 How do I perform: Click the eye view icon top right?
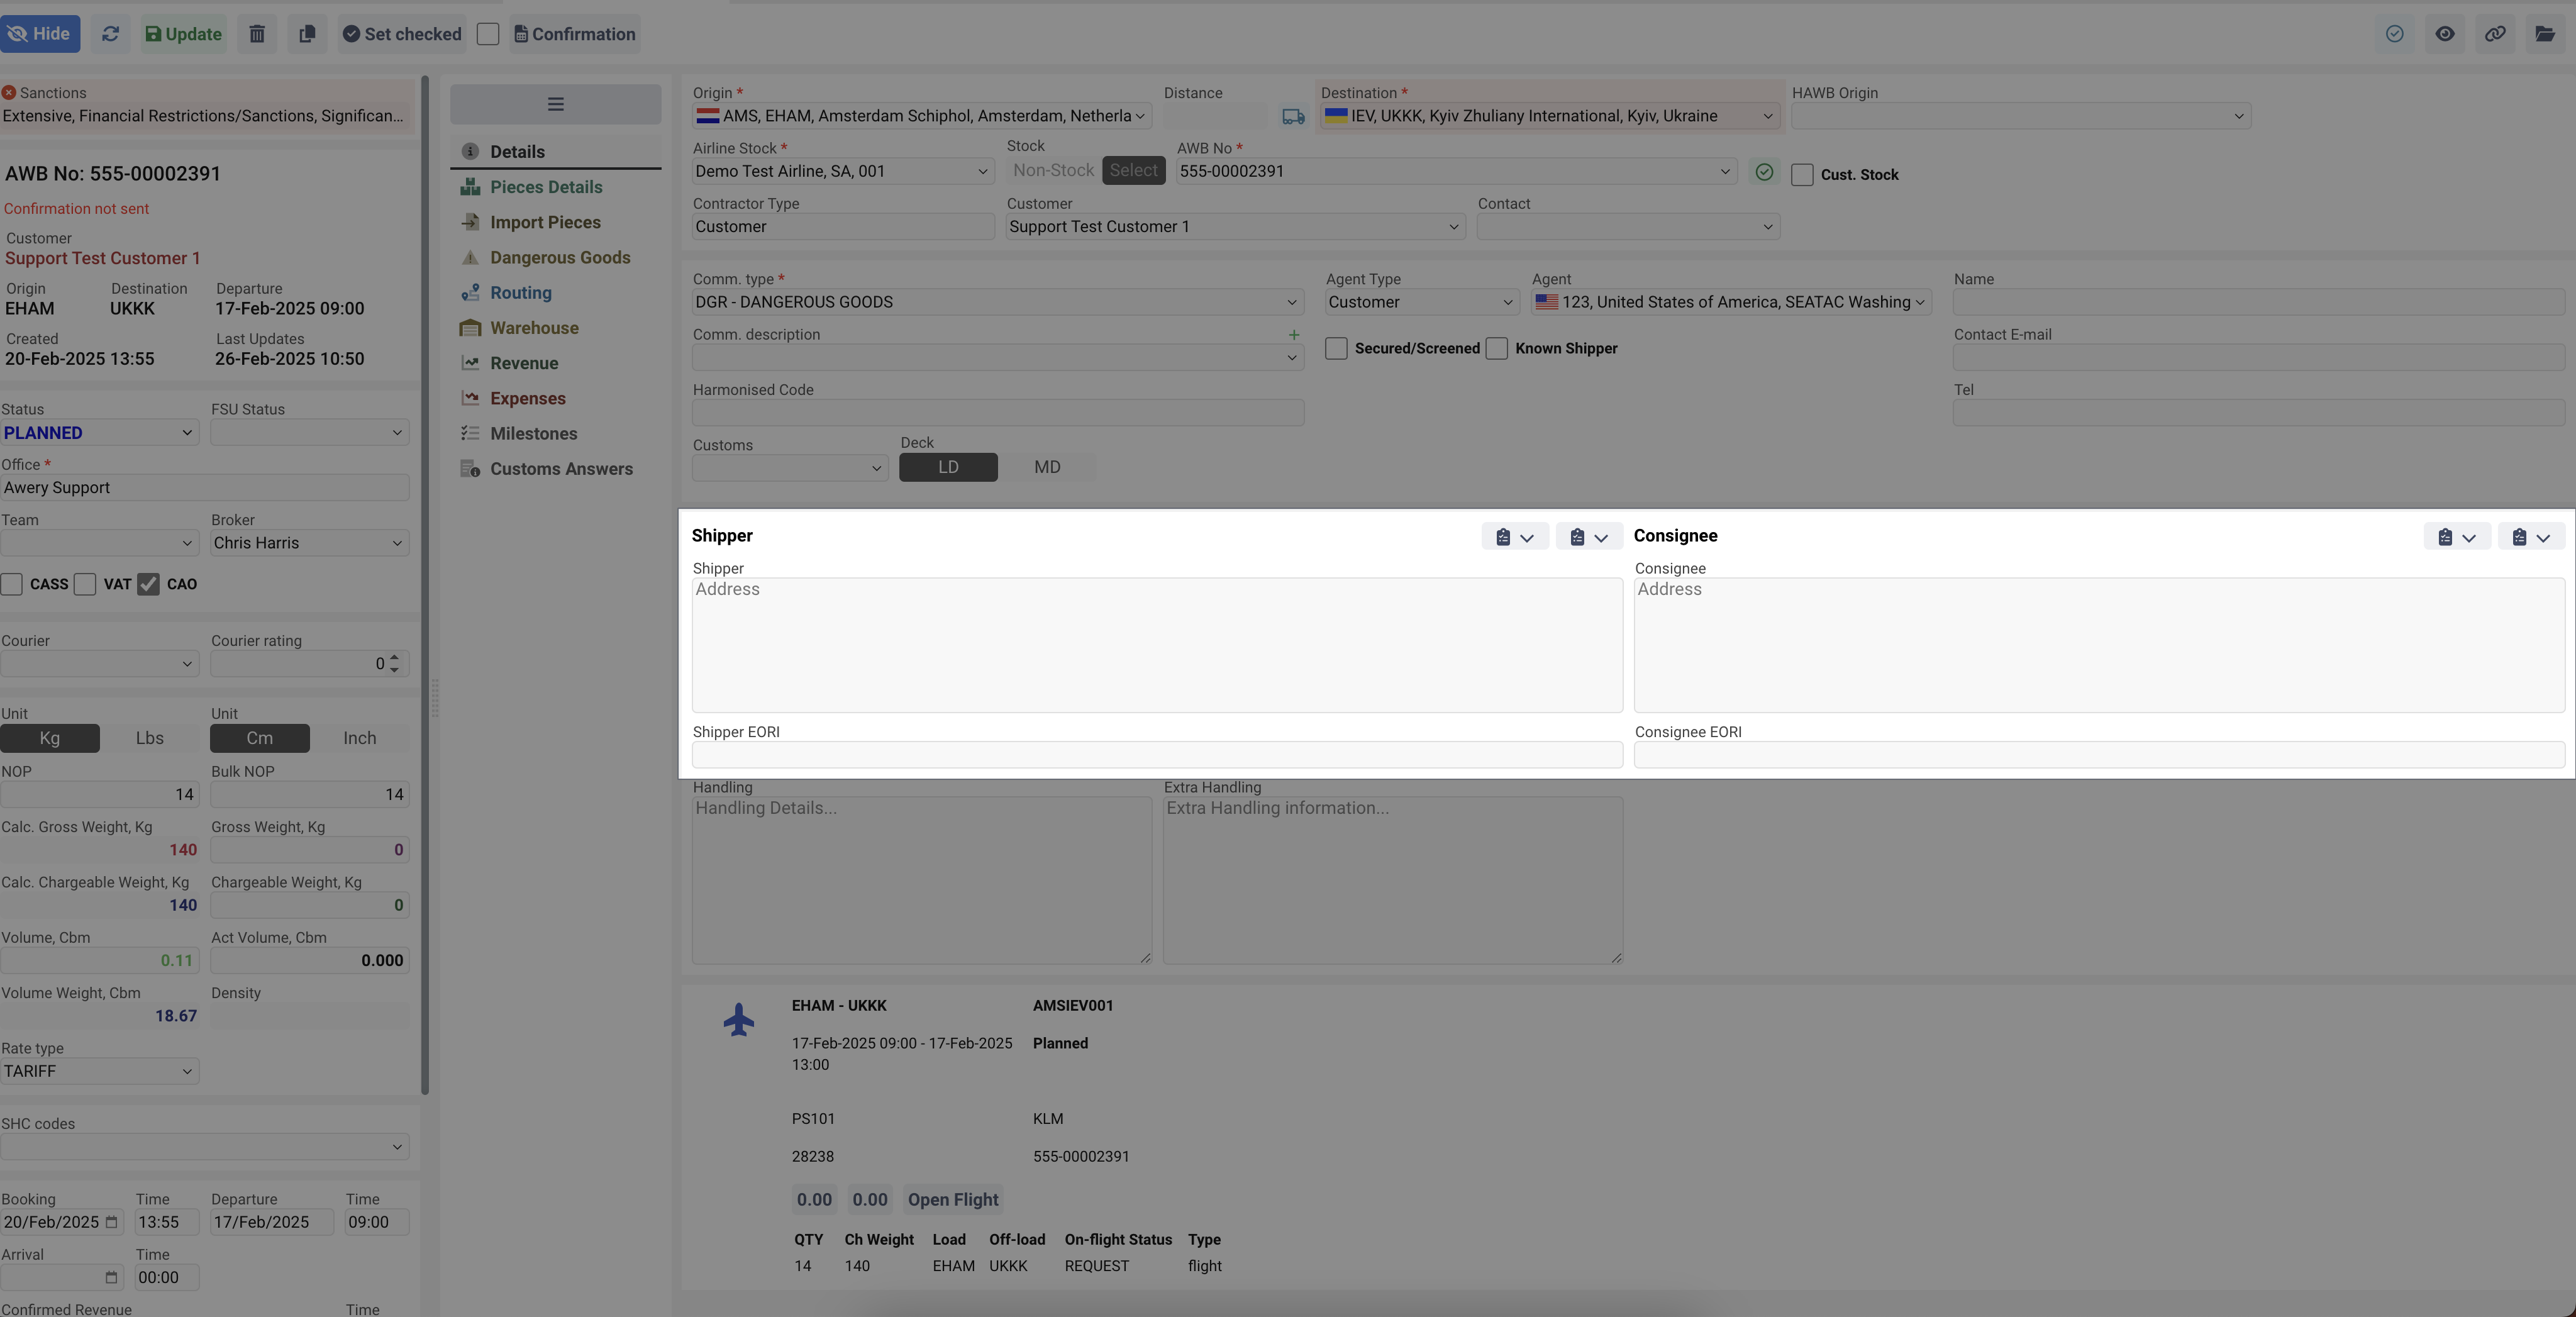click(2444, 34)
